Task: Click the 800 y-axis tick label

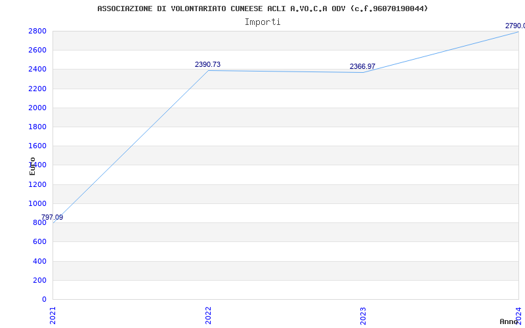Action: click(x=40, y=222)
